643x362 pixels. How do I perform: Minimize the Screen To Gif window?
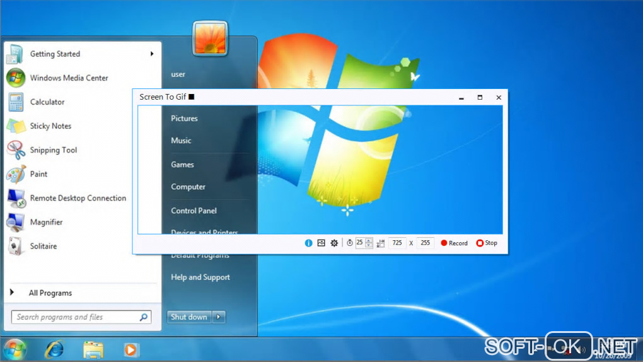click(x=461, y=98)
